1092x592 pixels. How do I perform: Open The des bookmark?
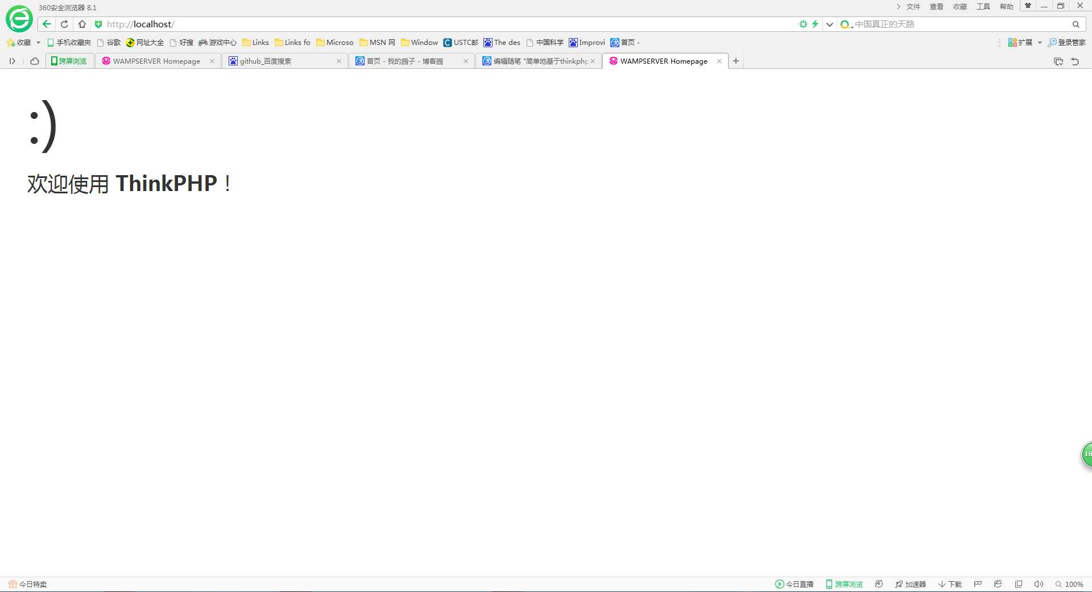coord(502,43)
